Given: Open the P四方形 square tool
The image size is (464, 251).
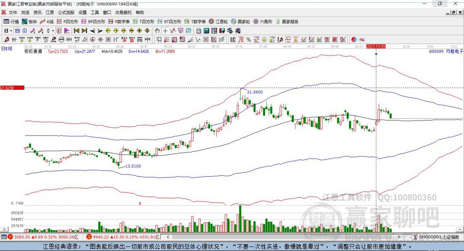Looking at the screenshot, I should tap(68, 22).
